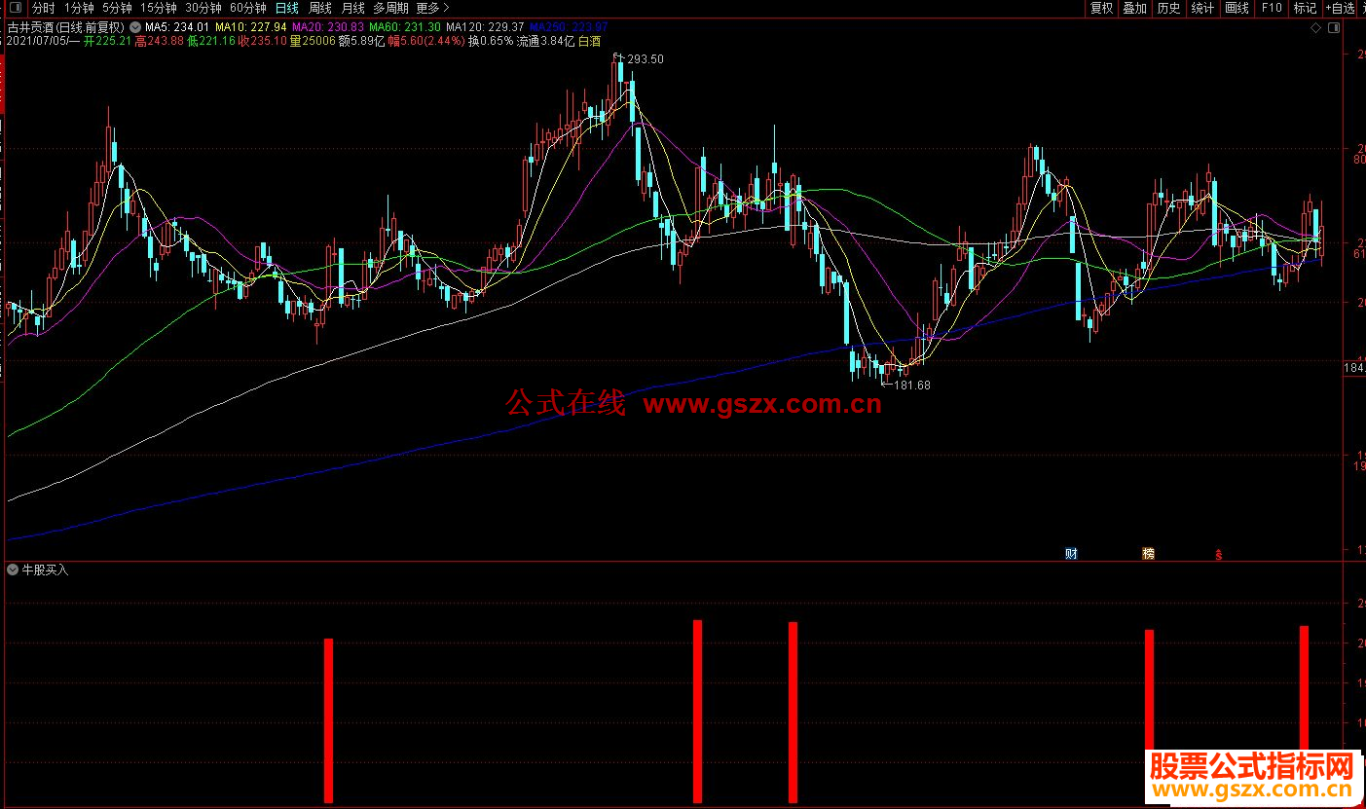Click the 流通3.84亿 float shares value
This screenshot has width=1366, height=809.
point(545,42)
